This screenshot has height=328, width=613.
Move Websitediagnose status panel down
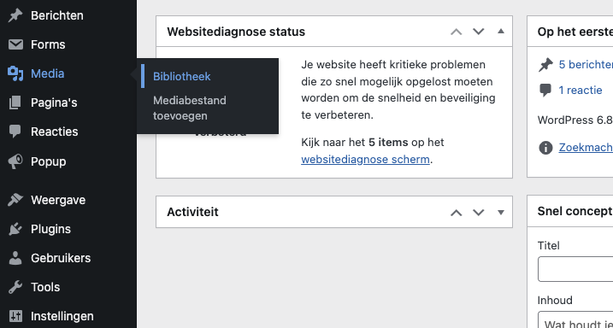point(479,32)
